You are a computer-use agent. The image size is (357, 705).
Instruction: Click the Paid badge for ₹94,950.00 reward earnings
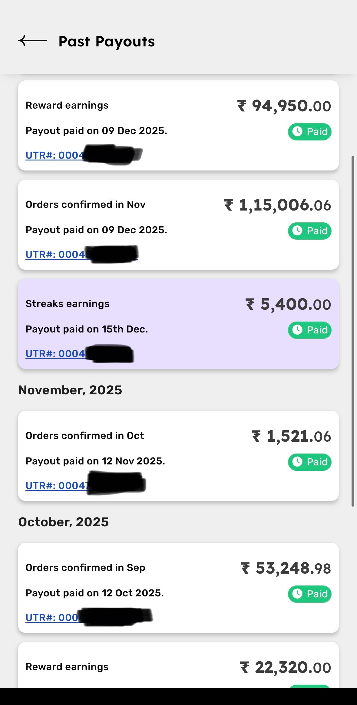coord(309,132)
